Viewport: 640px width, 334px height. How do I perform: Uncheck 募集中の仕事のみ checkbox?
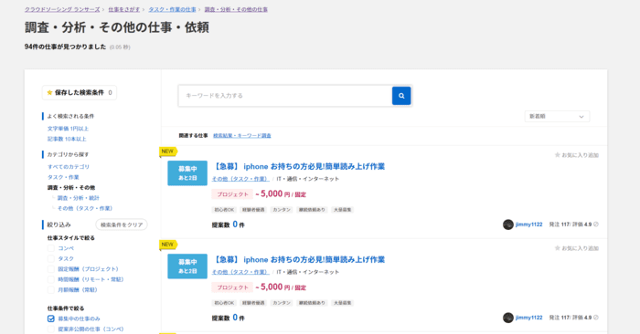pyautogui.click(x=51, y=318)
